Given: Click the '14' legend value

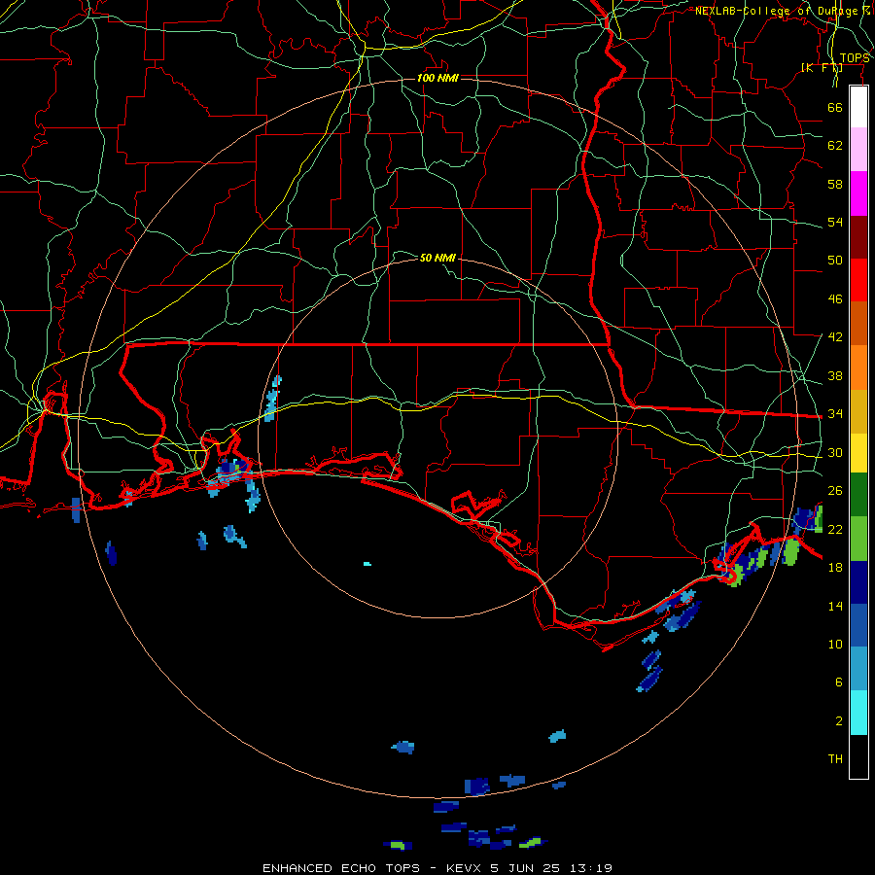Looking at the screenshot, I should pos(835,606).
